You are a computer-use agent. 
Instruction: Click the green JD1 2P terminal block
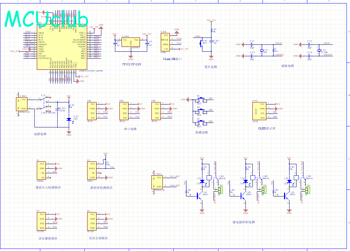[220, 190]
